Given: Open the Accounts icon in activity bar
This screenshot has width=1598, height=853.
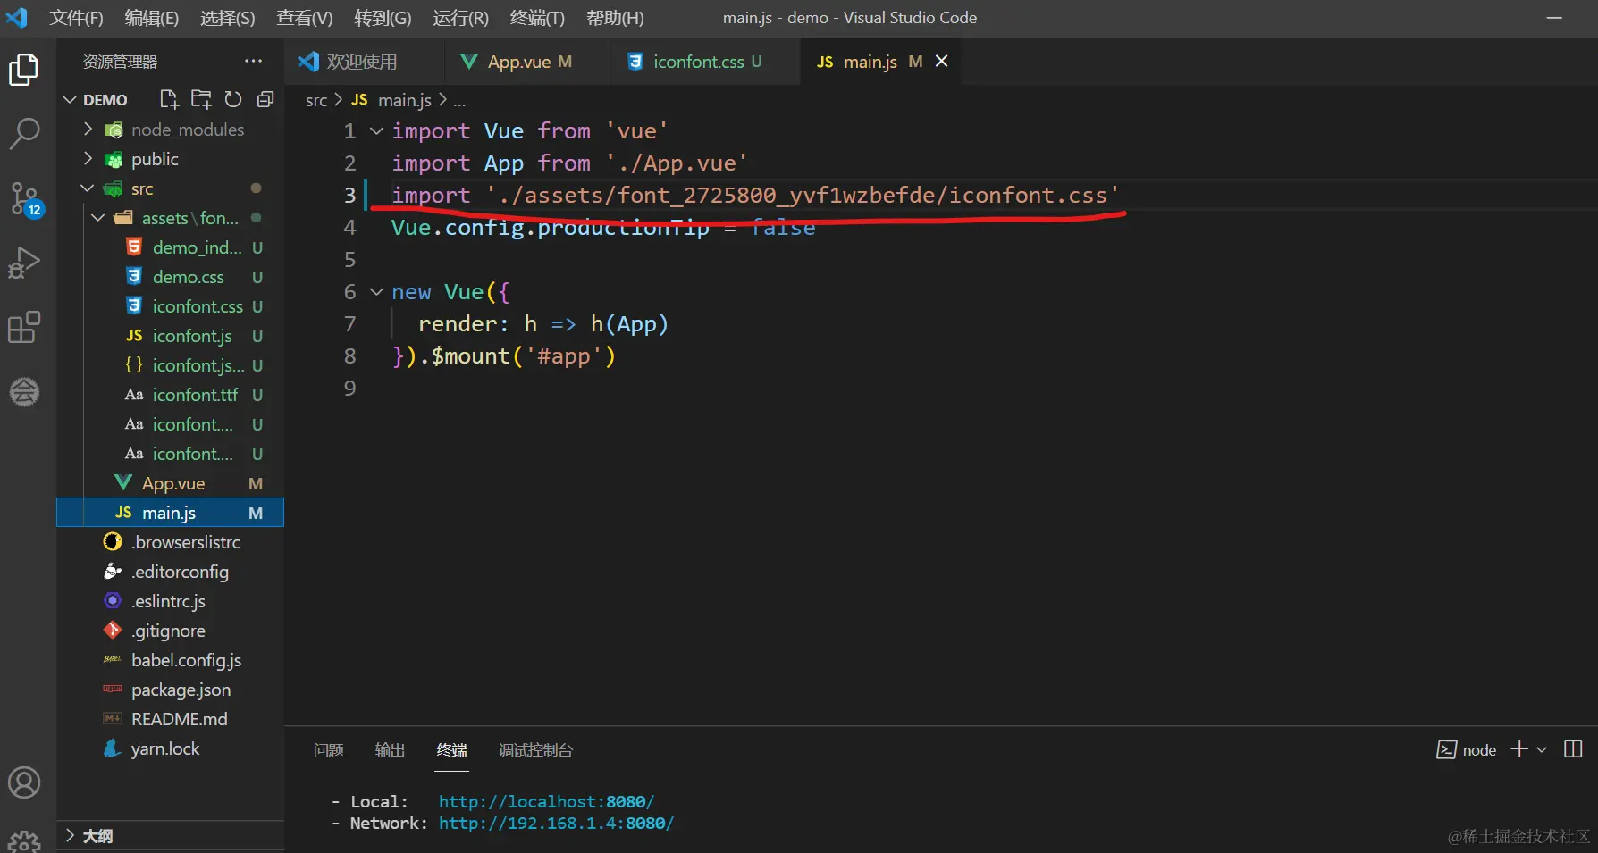Looking at the screenshot, I should 24,782.
